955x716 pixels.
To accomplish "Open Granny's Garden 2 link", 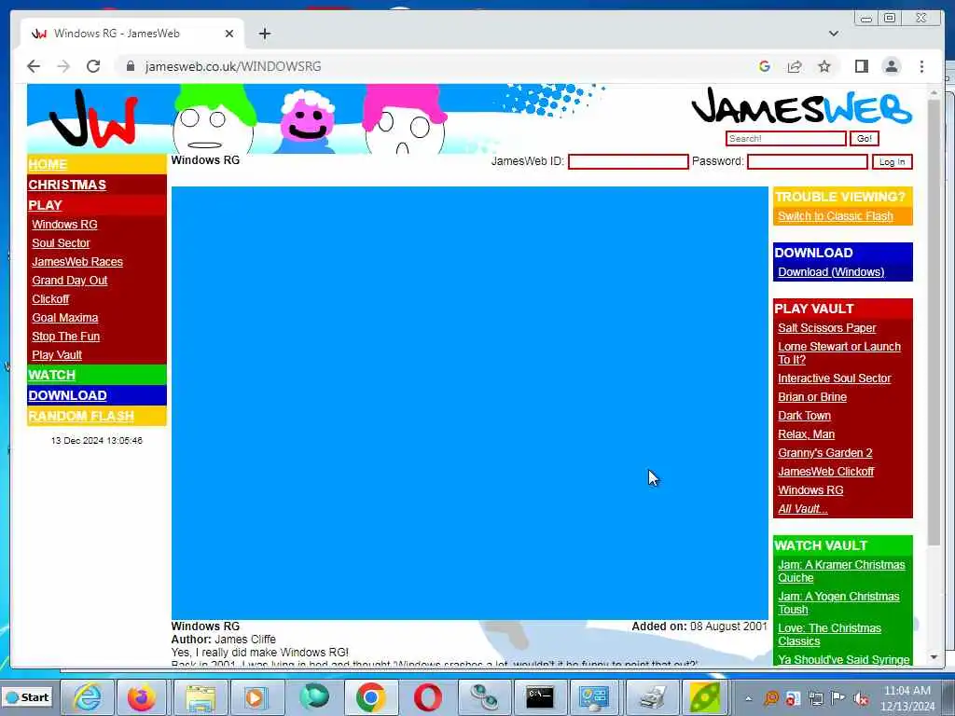I will tap(824, 453).
